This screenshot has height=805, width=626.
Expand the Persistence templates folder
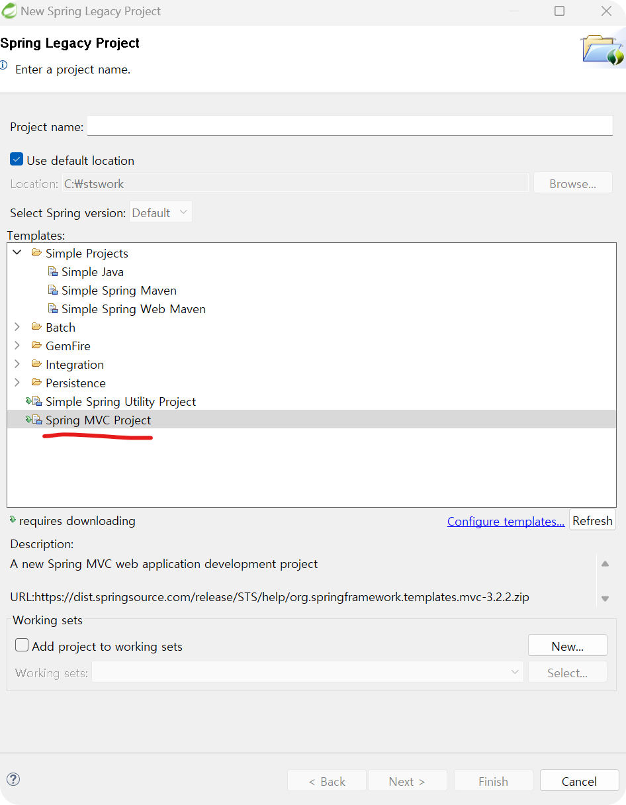[17, 383]
